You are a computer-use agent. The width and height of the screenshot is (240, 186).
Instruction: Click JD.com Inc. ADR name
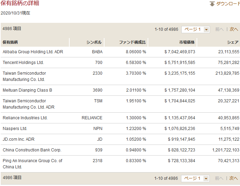pos(19,139)
